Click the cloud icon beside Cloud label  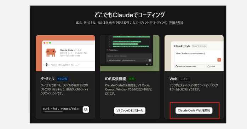pos(208,66)
